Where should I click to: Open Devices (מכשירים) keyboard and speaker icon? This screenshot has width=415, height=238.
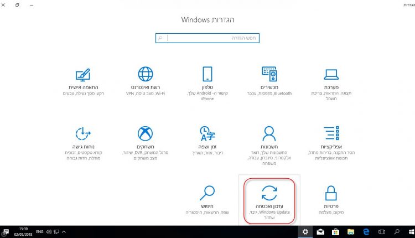click(269, 74)
